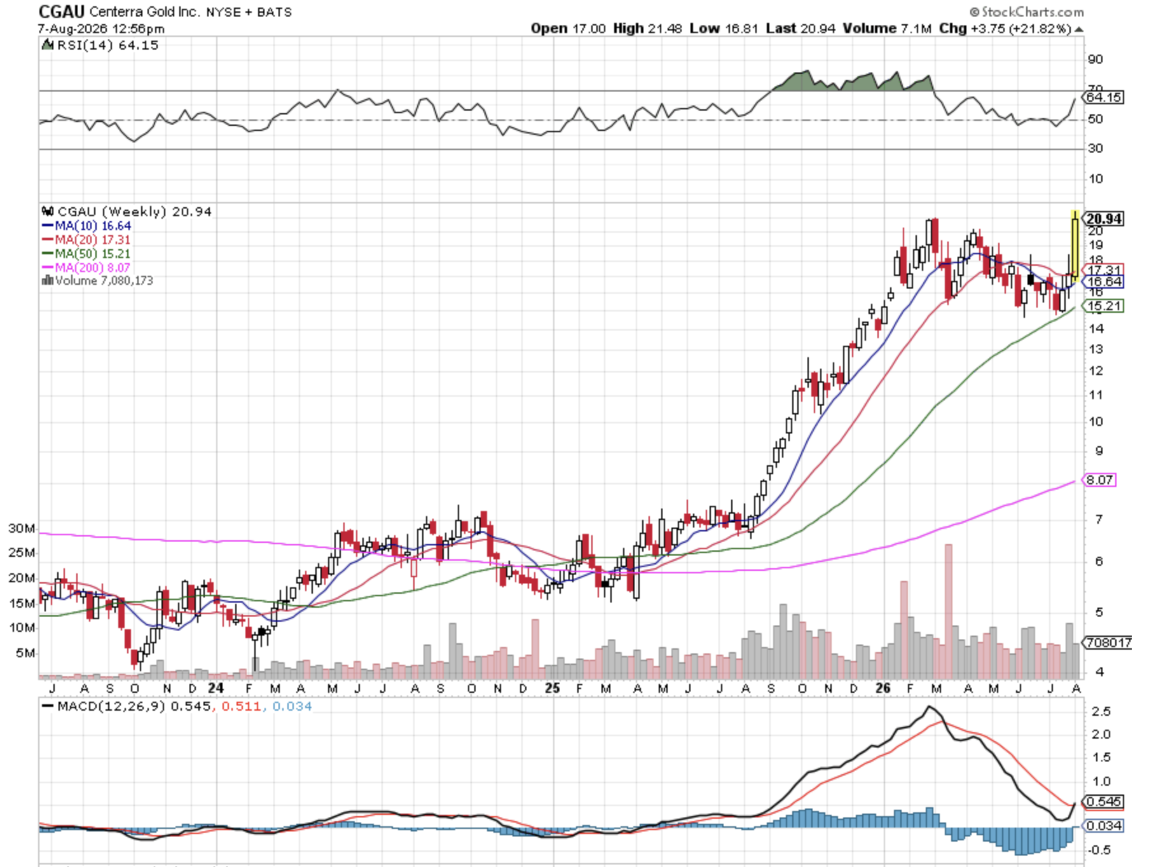1161x867 pixels.
Task: Click the RSI(14) 64.15 panel label
Action: click(x=107, y=45)
